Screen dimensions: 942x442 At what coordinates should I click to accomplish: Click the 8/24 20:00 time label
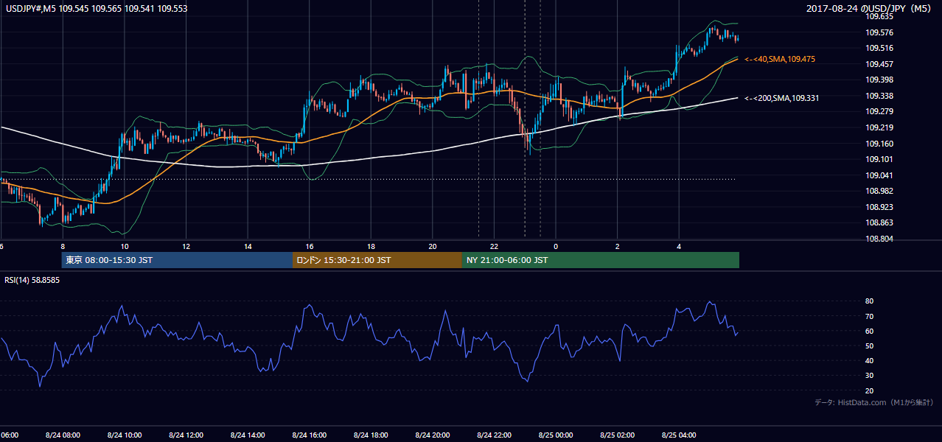[433, 435]
